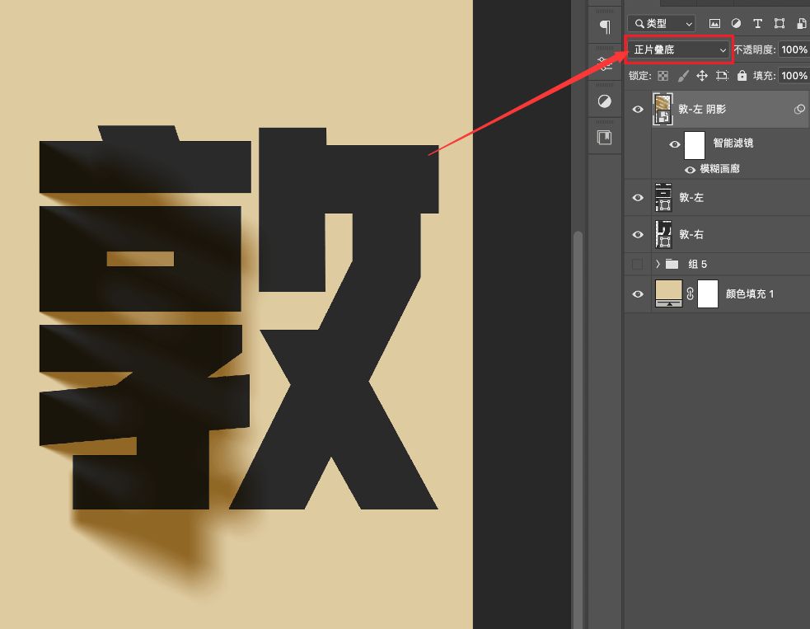Image resolution: width=810 pixels, height=629 pixels.
Task: Filter layers by pixel layers
Action: (714, 23)
